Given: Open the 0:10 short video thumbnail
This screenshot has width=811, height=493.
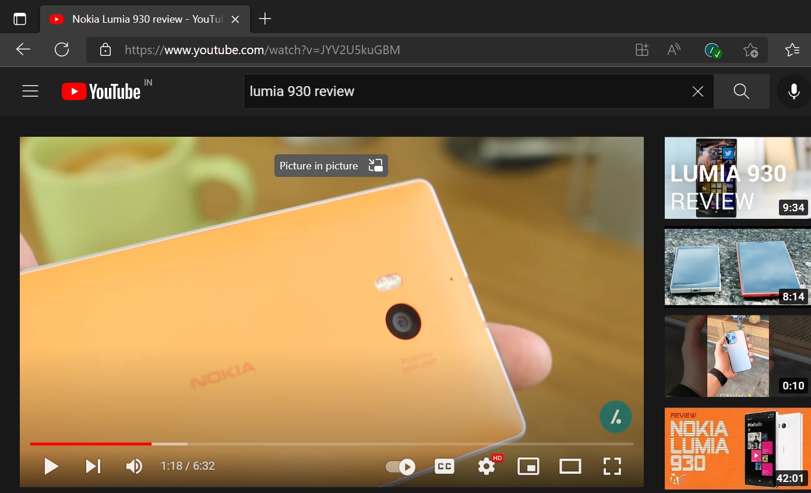Looking at the screenshot, I should 738,356.
